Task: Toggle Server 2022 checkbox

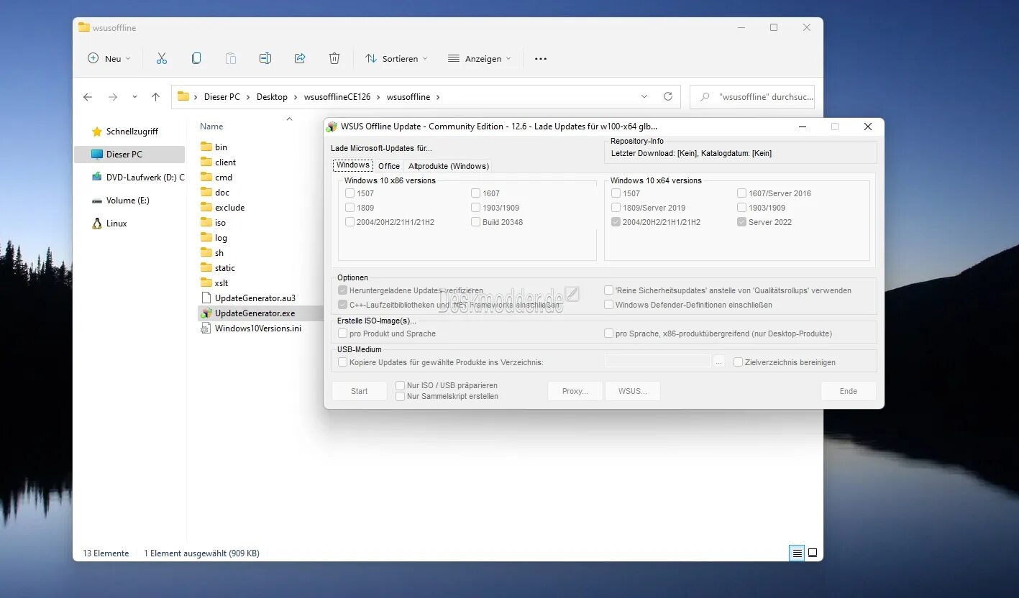Action: click(742, 222)
